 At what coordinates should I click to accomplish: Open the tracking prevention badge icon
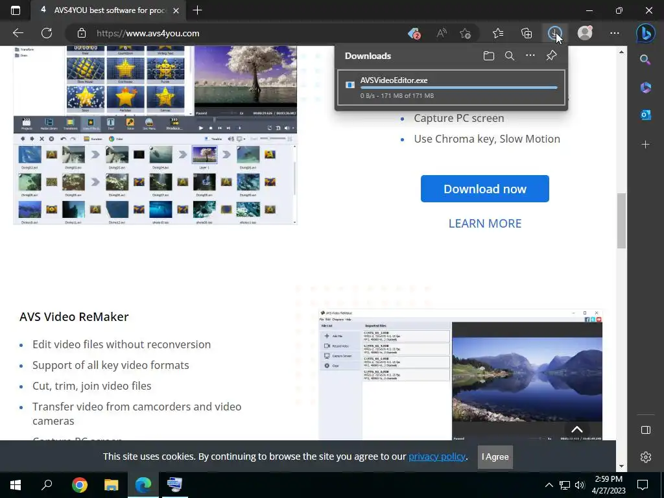click(x=414, y=34)
